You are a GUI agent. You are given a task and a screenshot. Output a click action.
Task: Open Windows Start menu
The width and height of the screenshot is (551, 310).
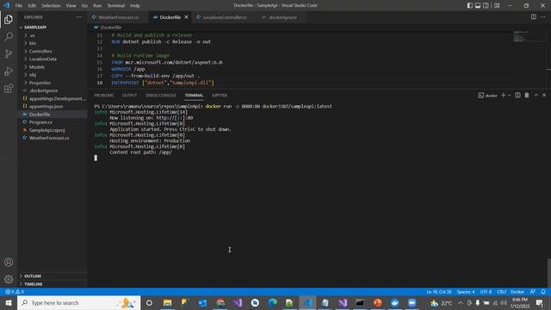9,302
